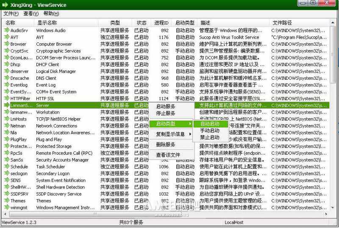This screenshot has width=339, height=228.
Task: Expand the 复制显示信息 submenu entry
Action: (171, 134)
